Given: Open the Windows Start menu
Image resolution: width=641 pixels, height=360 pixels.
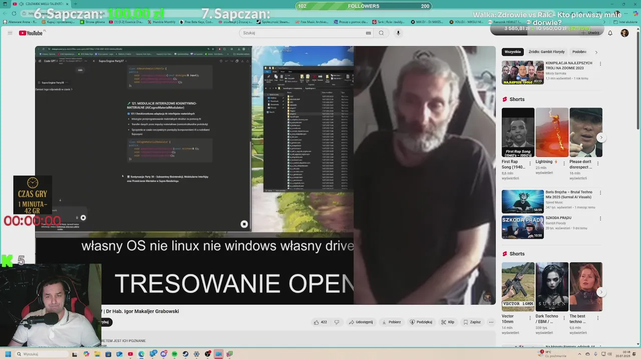Looking at the screenshot, I should point(8,354).
